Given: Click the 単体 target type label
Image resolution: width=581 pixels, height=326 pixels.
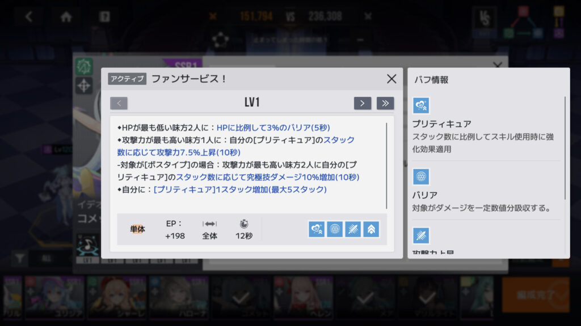Looking at the screenshot, I should click(137, 229).
